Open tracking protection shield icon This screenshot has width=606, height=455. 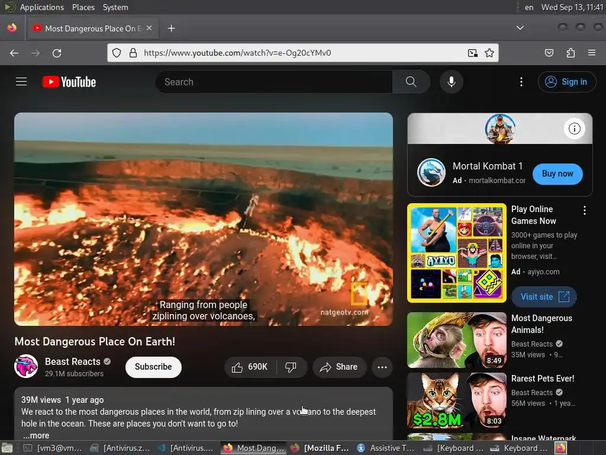pyautogui.click(x=117, y=53)
